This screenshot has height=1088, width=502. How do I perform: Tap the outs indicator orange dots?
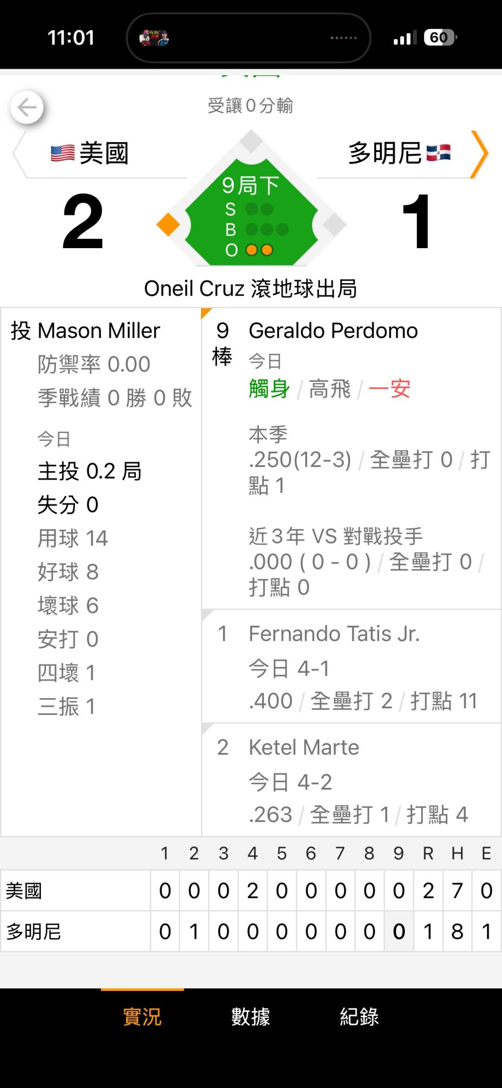[259, 250]
